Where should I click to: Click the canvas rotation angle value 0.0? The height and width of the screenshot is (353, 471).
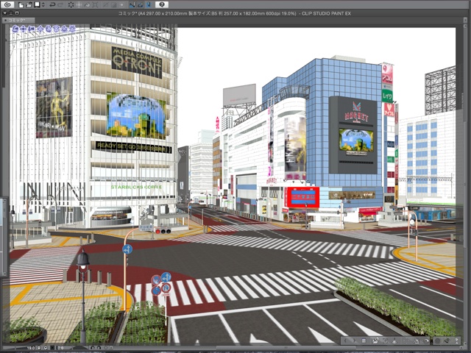tap(60, 348)
